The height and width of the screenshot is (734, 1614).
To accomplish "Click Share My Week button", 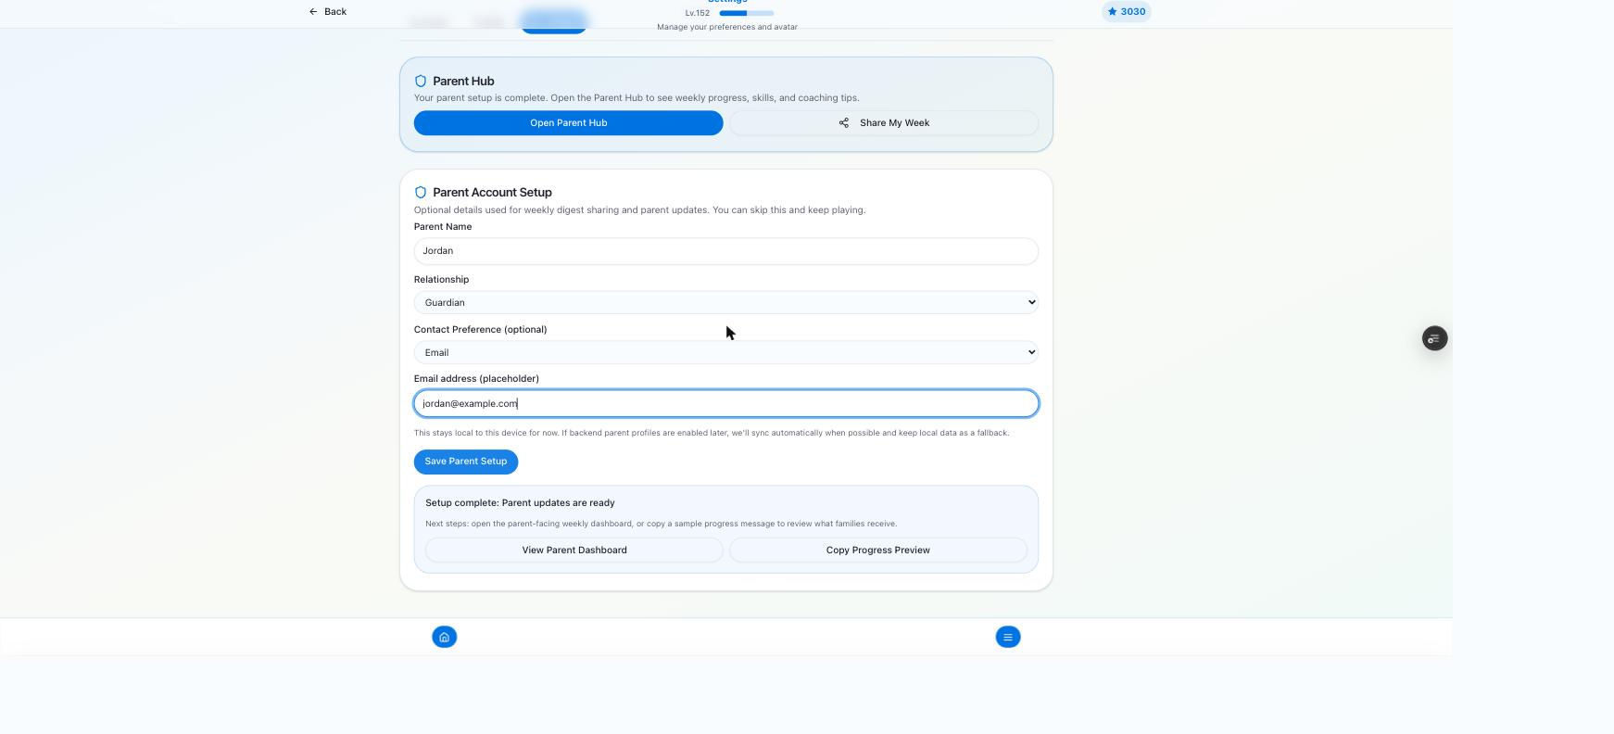I will 884,123.
